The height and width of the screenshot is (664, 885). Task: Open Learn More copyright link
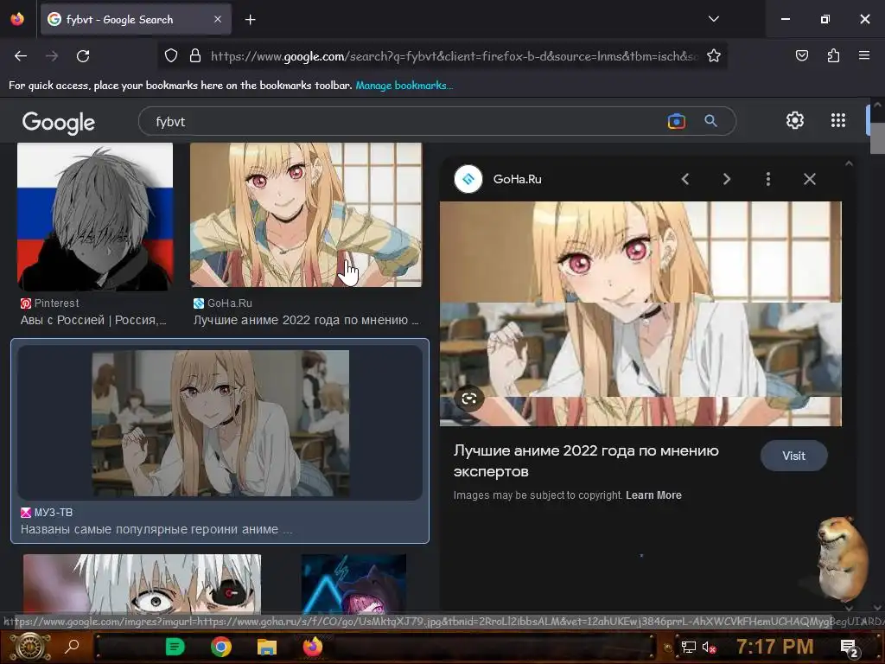tap(653, 495)
